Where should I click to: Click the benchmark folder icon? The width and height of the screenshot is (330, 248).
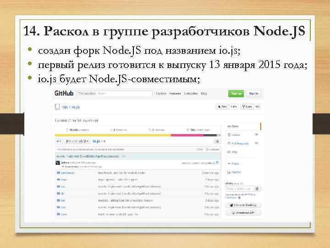[58, 173]
